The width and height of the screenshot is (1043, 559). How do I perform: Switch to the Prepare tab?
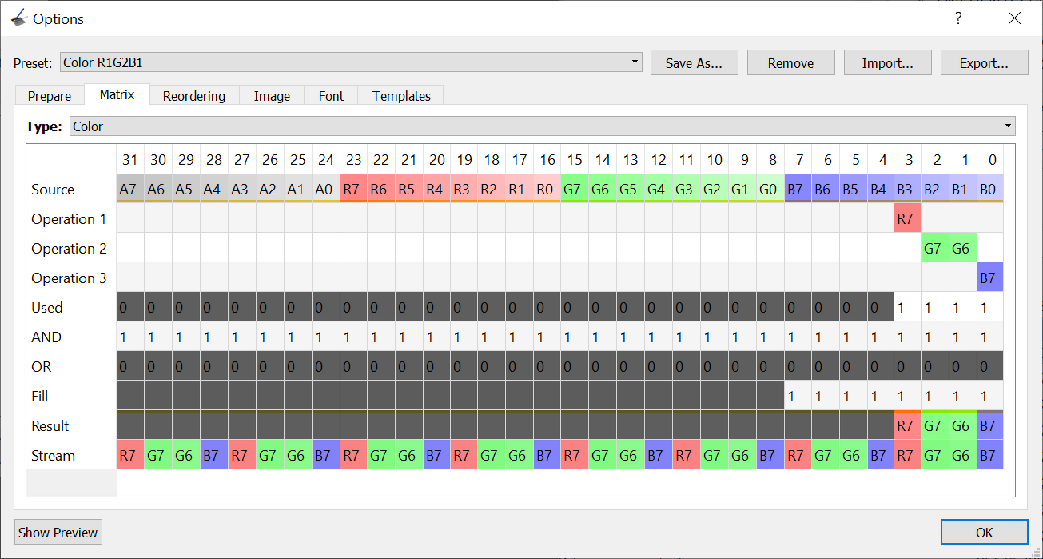click(50, 96)
